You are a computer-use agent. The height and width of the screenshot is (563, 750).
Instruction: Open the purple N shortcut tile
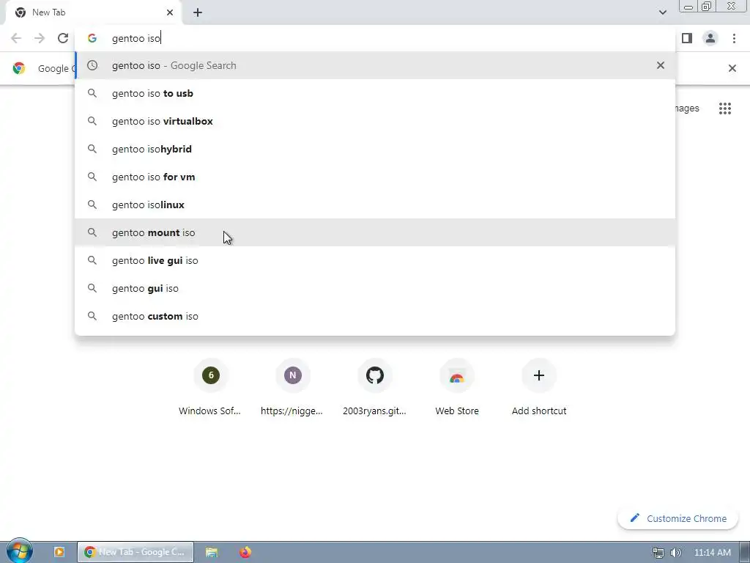293,387
